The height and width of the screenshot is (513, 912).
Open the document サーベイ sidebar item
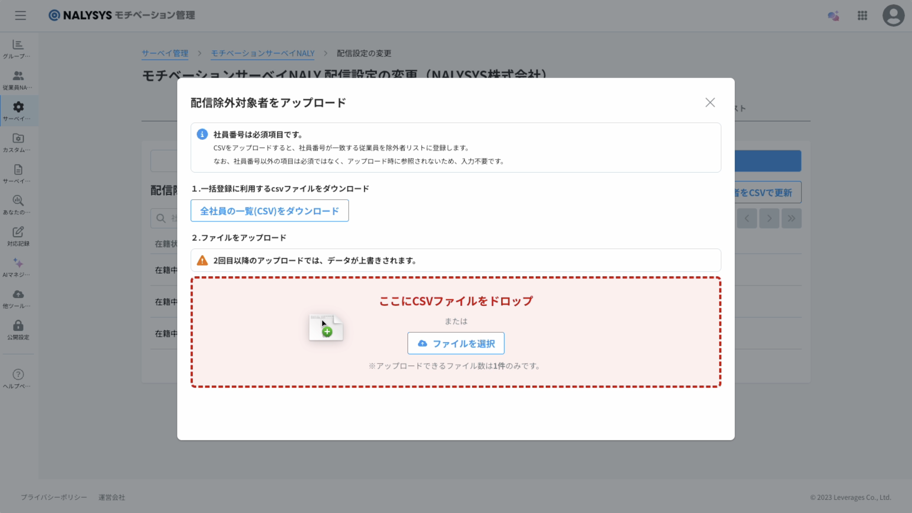(18, 174)
